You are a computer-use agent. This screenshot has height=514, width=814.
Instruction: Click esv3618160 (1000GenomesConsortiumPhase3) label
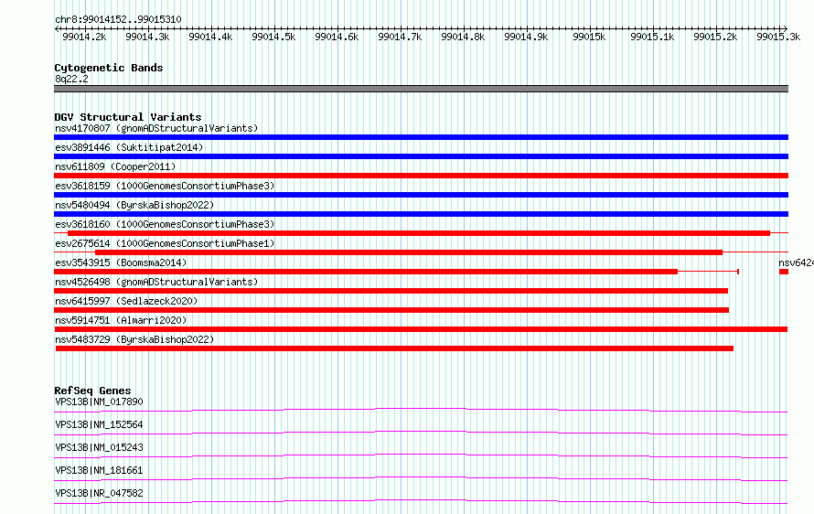click(165, 224)
